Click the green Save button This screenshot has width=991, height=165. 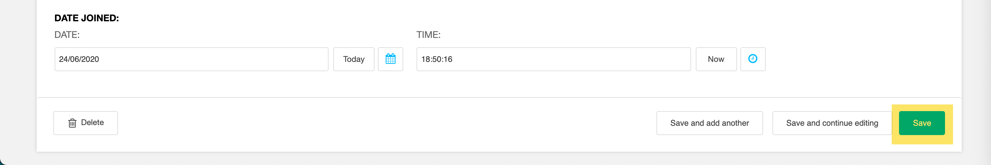(x=922, y=123)
